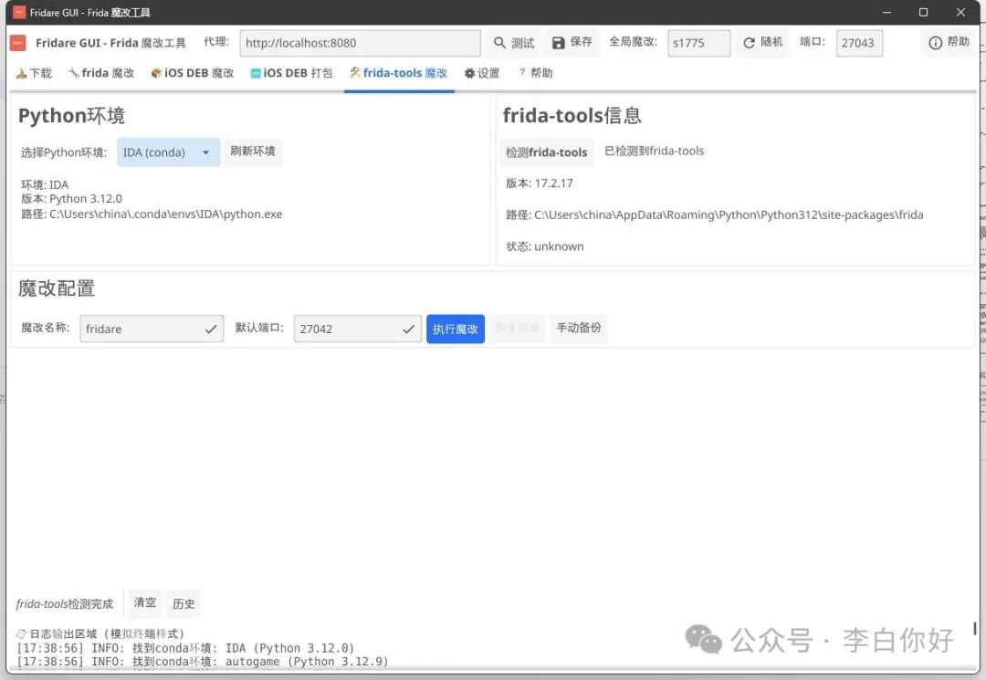Click the 检测frida-tools button
The height and width of the screenshot is (680, 986).
547,152
